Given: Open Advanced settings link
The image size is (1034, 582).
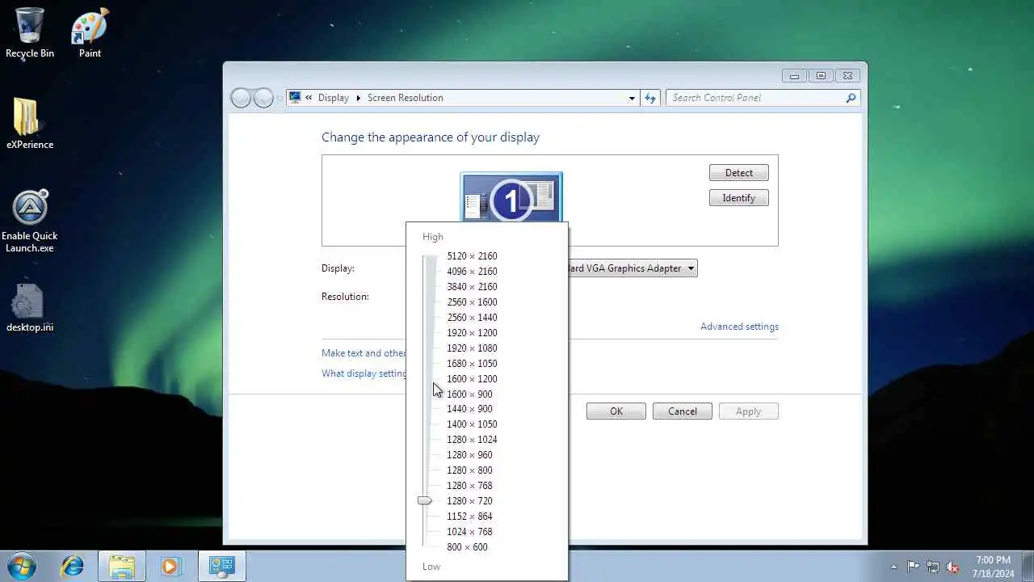Looking at the screenshot, I should pos(739,327).
